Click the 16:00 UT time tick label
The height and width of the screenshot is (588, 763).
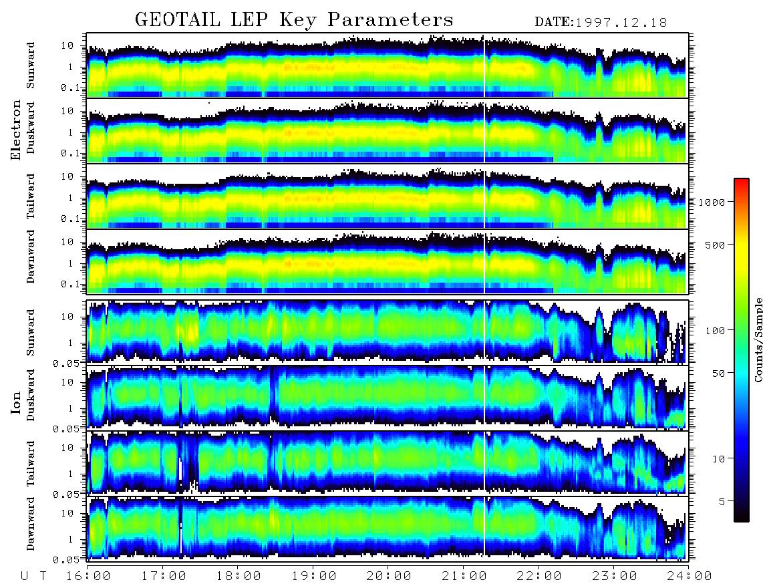click(89, 576)
